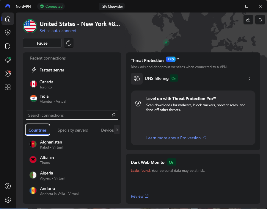Open Help question mark icon

(8, 186)
